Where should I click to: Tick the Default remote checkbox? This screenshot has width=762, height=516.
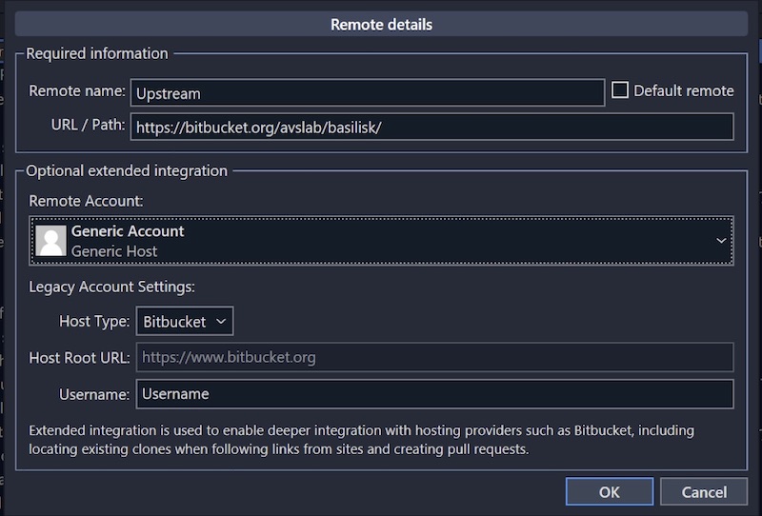pos(620,90)
